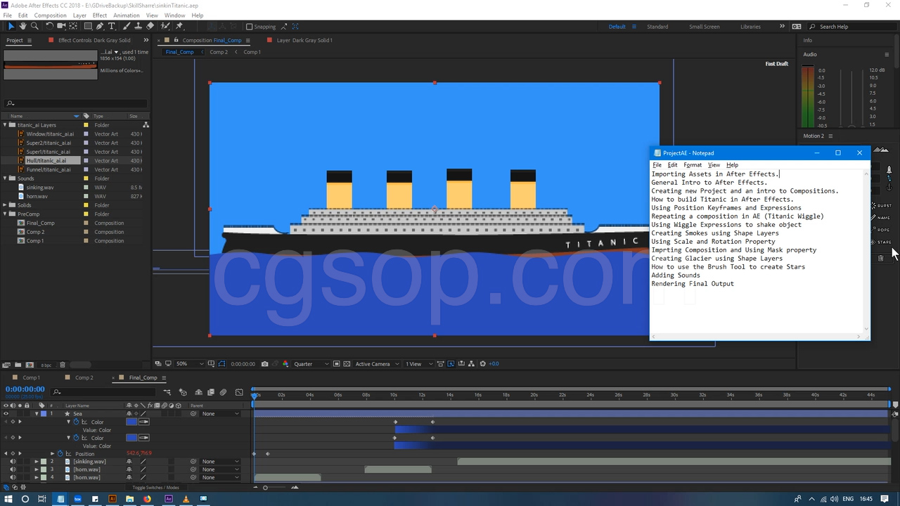Expand the sinking.wav layer in timeline
This screenshot has width=900, height=506.
(x=37, y=462)
